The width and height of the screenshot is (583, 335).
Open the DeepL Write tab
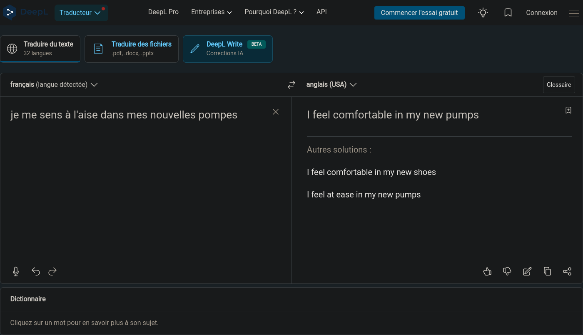coord(228,49)
